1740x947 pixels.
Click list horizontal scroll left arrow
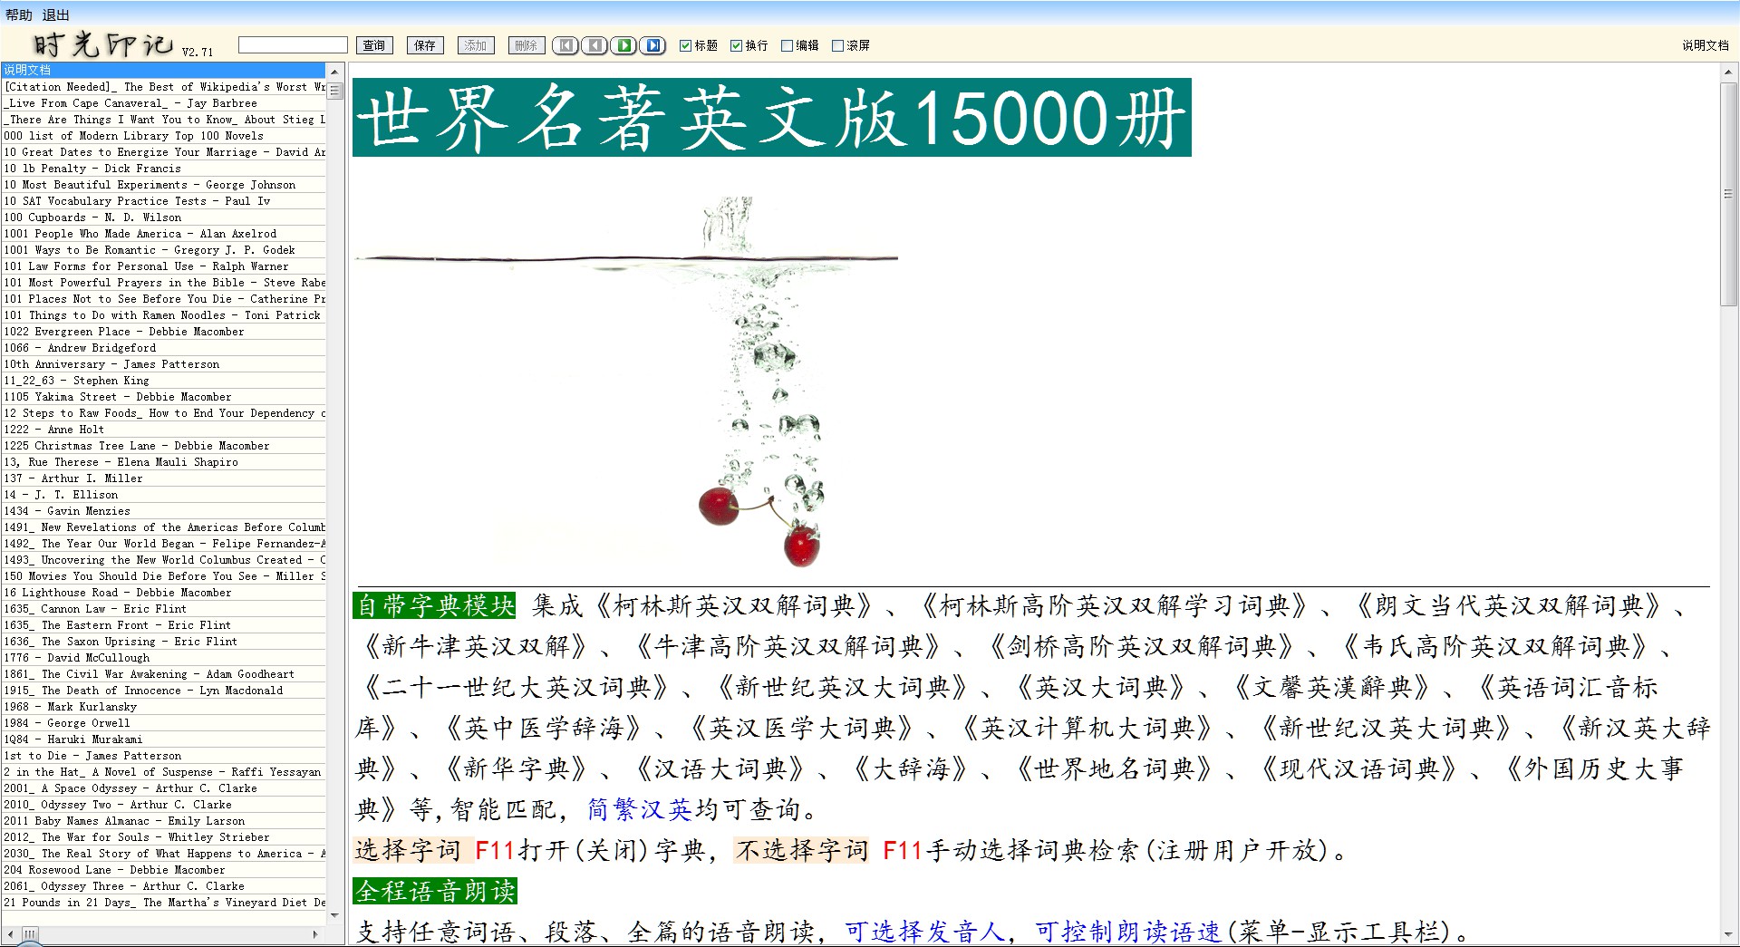tap(10, 934)
